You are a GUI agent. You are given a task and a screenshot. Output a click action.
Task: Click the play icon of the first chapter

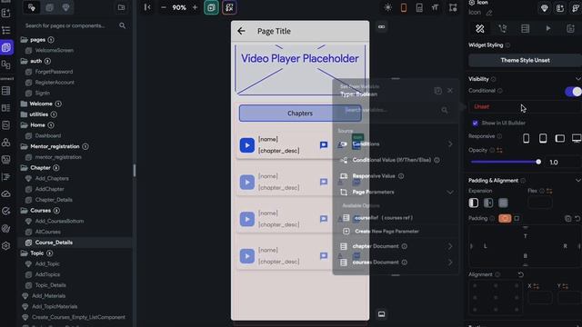[x=246, y=145]
